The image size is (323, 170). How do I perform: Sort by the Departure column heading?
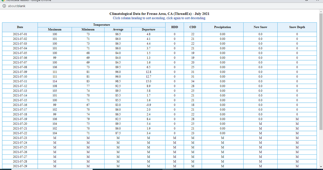[x=148, y=29]
